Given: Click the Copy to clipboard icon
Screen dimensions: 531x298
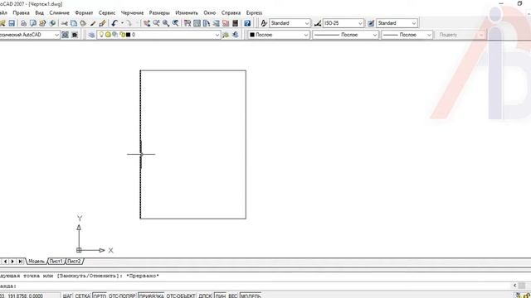Looking at the screenshot, I should coord(74,23).
